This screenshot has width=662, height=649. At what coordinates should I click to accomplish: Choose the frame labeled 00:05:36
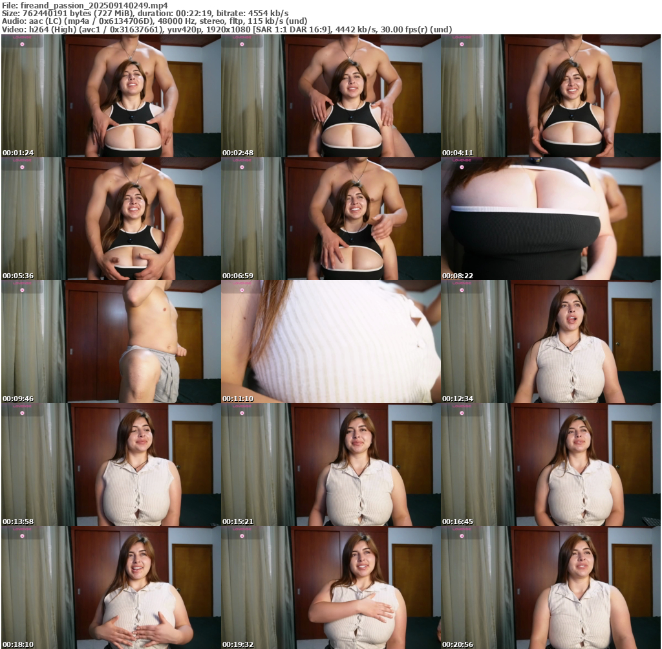pyautogui.click(x=111, y=219)
